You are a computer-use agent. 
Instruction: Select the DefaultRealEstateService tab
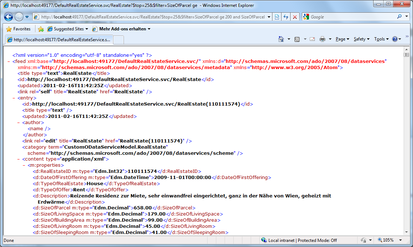pos(59,40)
